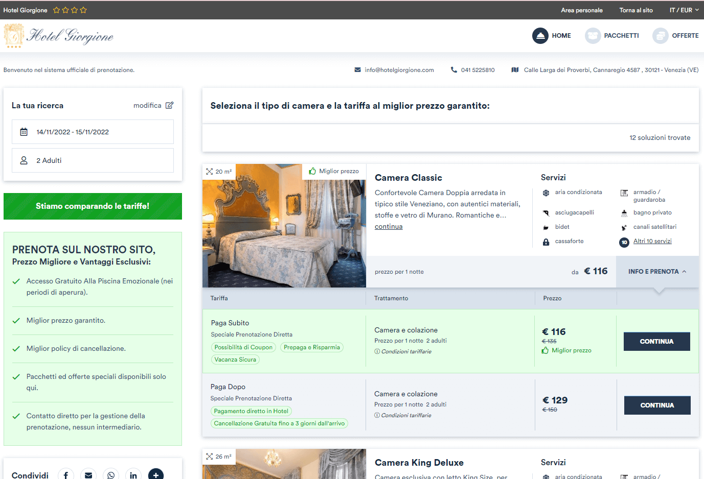Click CONTINUA for the Paga Dopo rate
This screenshot has height=479, width=704.
[x=657, y=405]
